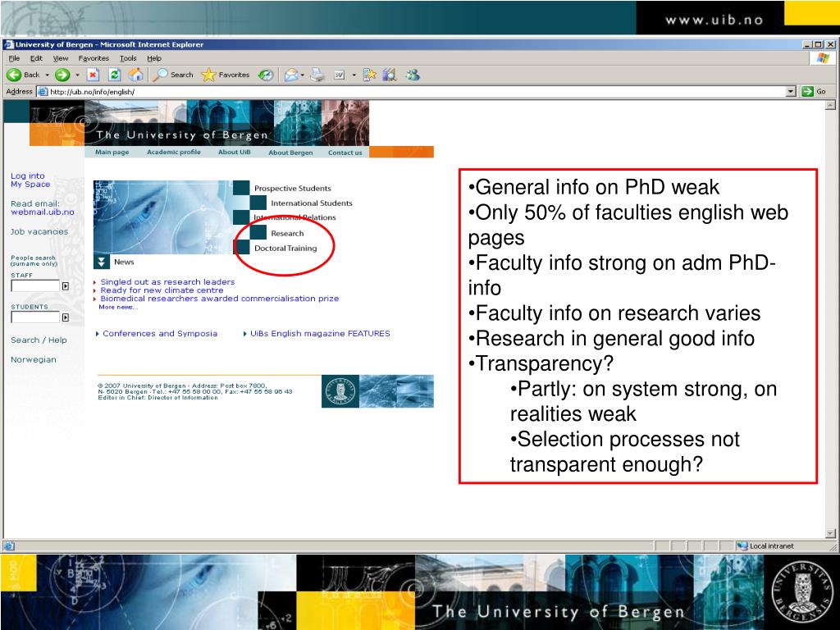
Task: Click the page icon beside the address URL
Action: [43, 92]
